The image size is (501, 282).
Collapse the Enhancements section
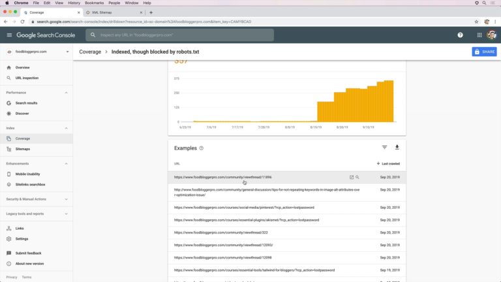[66, 164]
